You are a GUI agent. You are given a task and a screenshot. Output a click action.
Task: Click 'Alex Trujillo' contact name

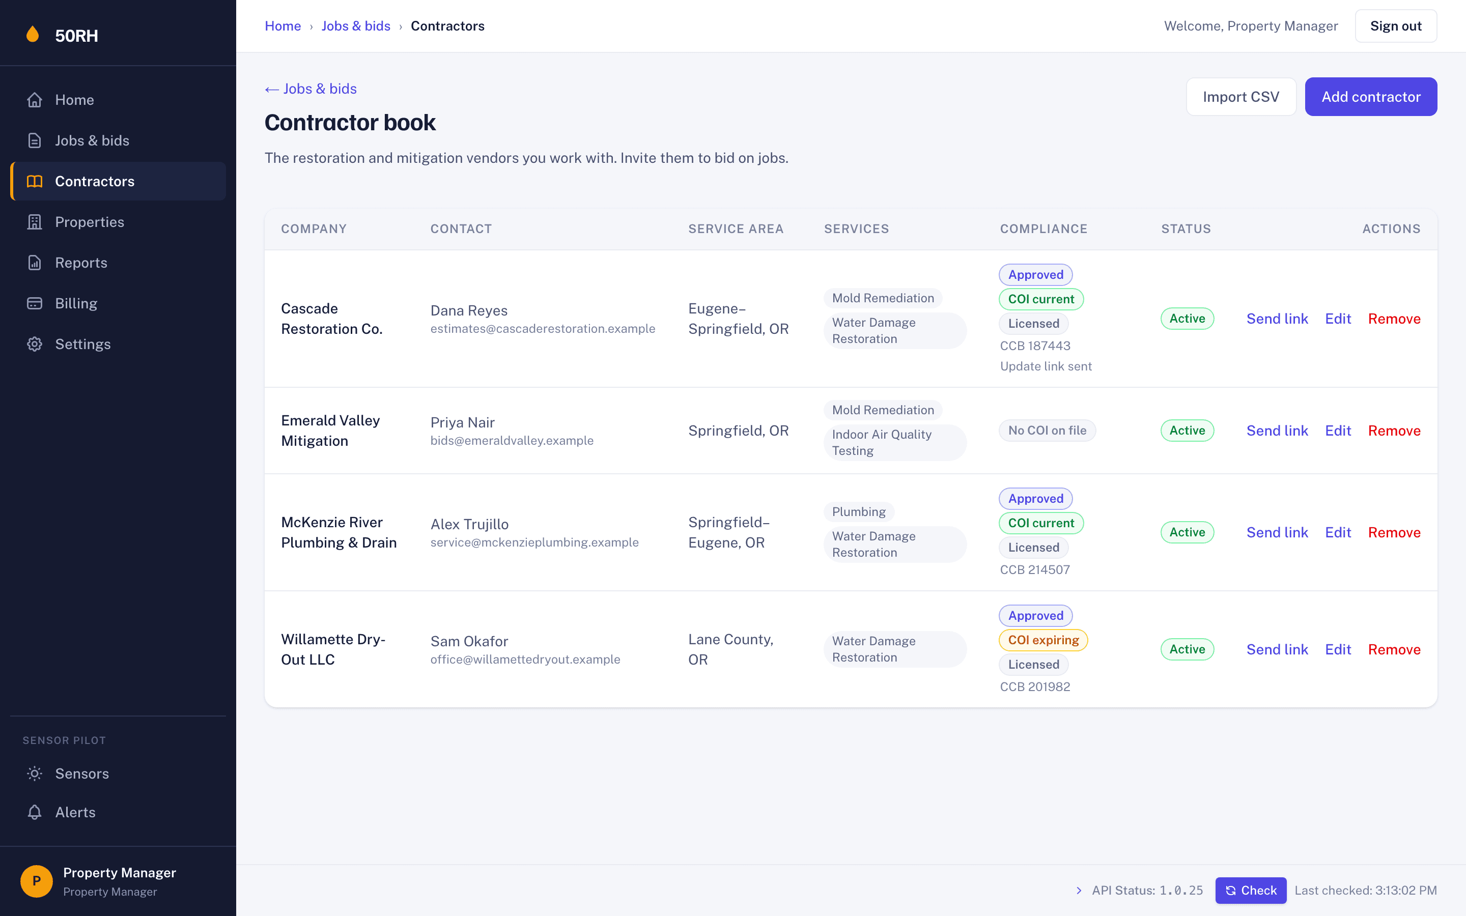coord(469,525)
